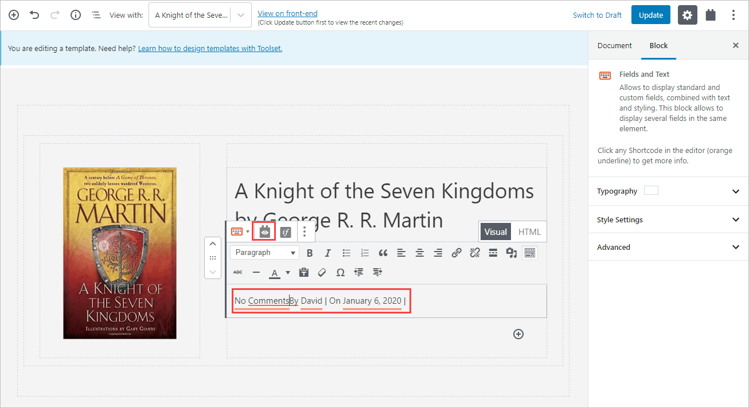Toggle italic formatting
Screen dimensions: 749x408
(x=328, y=253)
